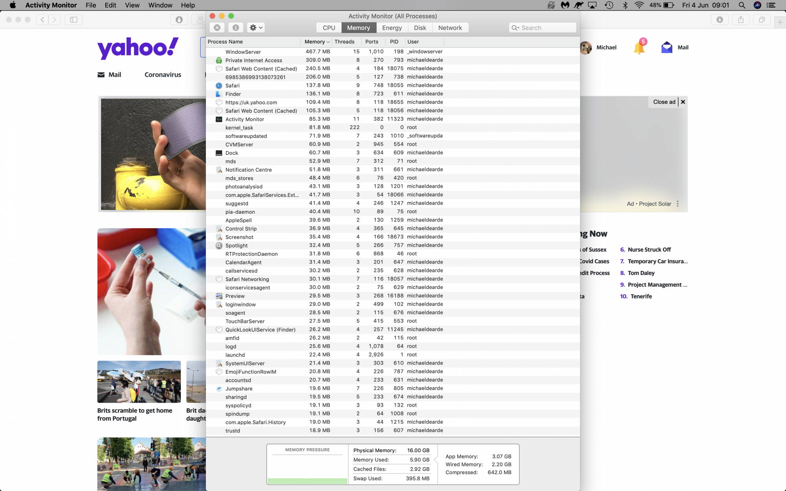786x491 pixels.
Task: Click the Yahoo logo in Safari
Action: (x=138, y=48)
